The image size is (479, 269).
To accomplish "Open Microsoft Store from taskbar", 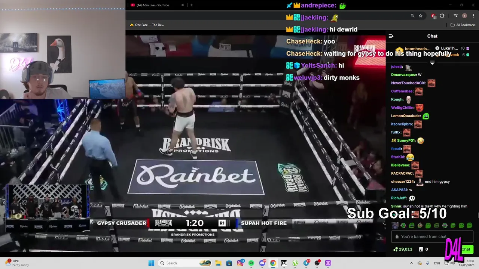I will click(x=229, y=263).
